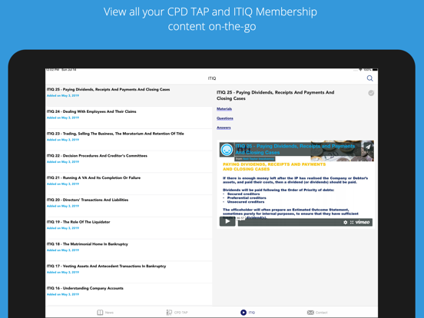Open the Questions link
The image size is (424, 318).
225,118
